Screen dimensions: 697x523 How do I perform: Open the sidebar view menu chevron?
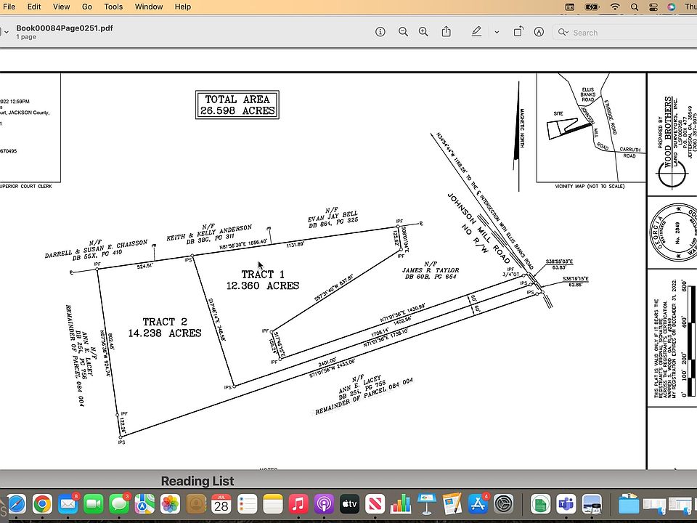click(6, 32)
